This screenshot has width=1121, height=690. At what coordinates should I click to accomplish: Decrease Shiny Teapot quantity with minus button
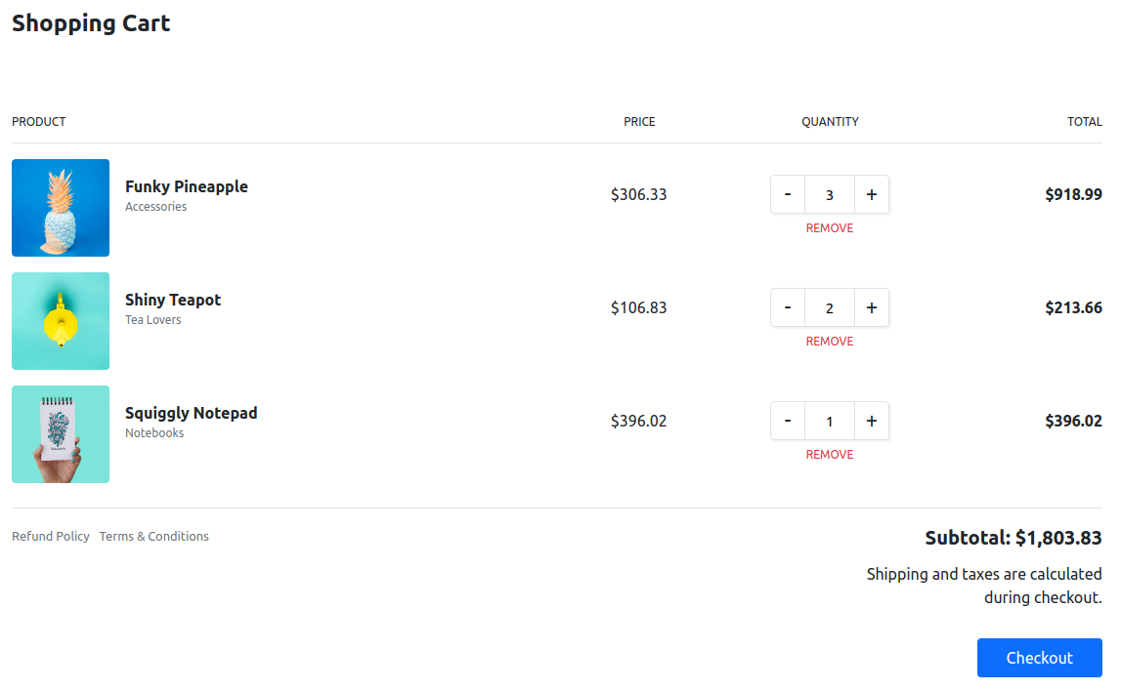tap(788, 306)
